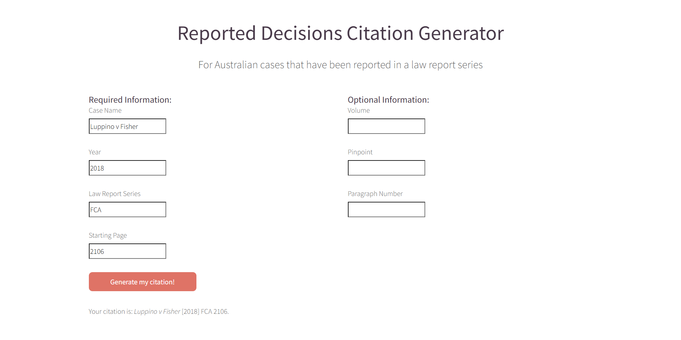The width and height of the screenshot is (681, 340).
Task: Select the generated citation text at bottom
Action: (x=158, y=311)
